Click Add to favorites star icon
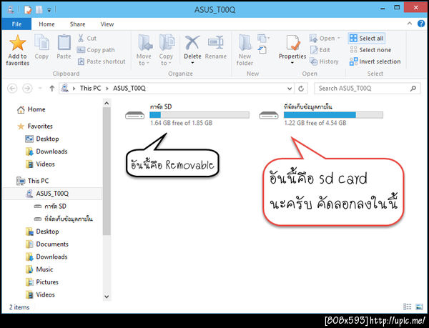429x328 pixels. coord(18,43)
